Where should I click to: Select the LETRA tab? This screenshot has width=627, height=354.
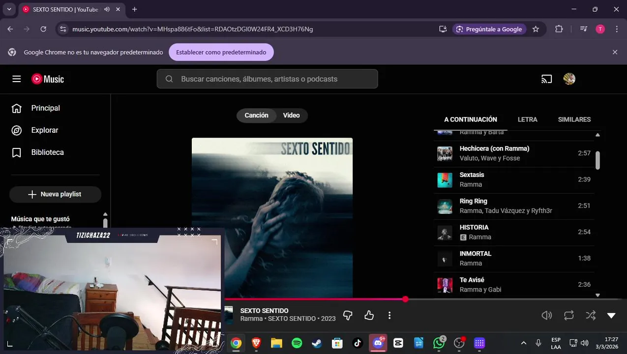click(528, 119)
